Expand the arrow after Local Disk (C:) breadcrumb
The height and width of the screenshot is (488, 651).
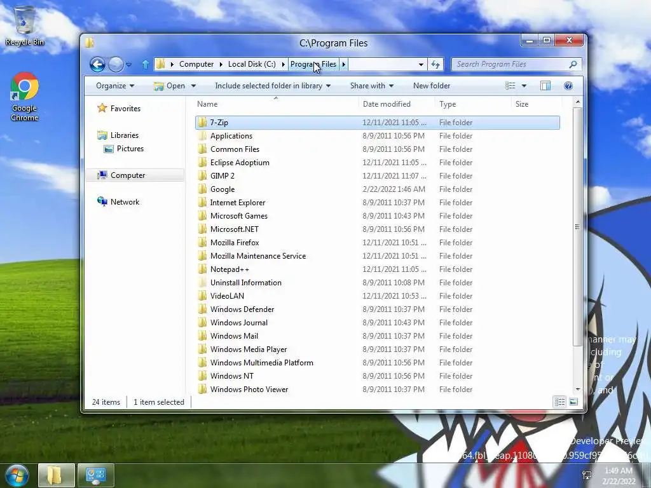coord(283,64)
